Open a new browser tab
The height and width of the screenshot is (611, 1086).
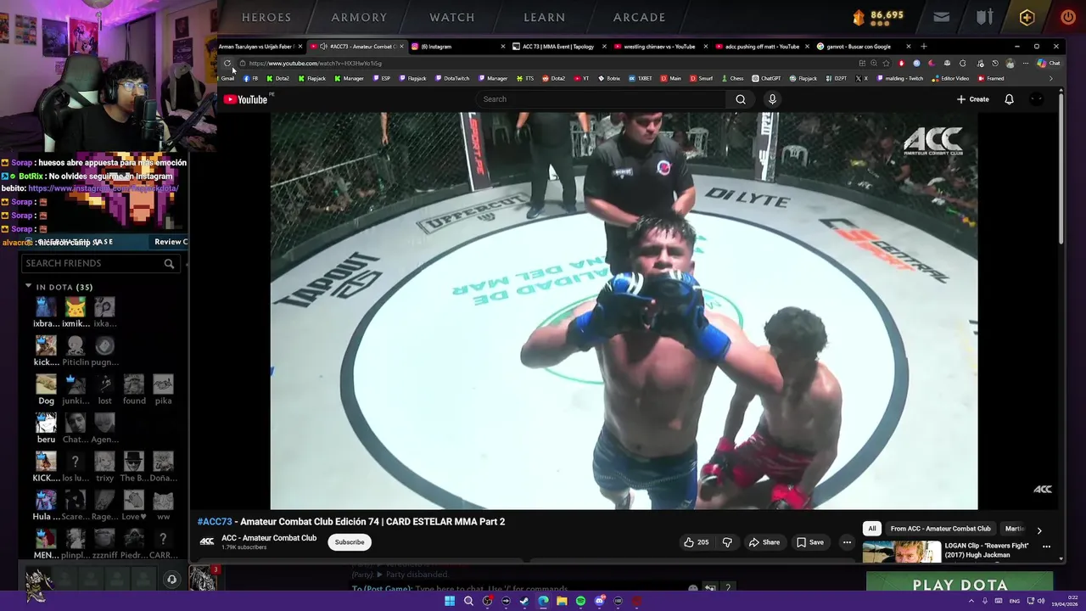(x=924, y=47)
